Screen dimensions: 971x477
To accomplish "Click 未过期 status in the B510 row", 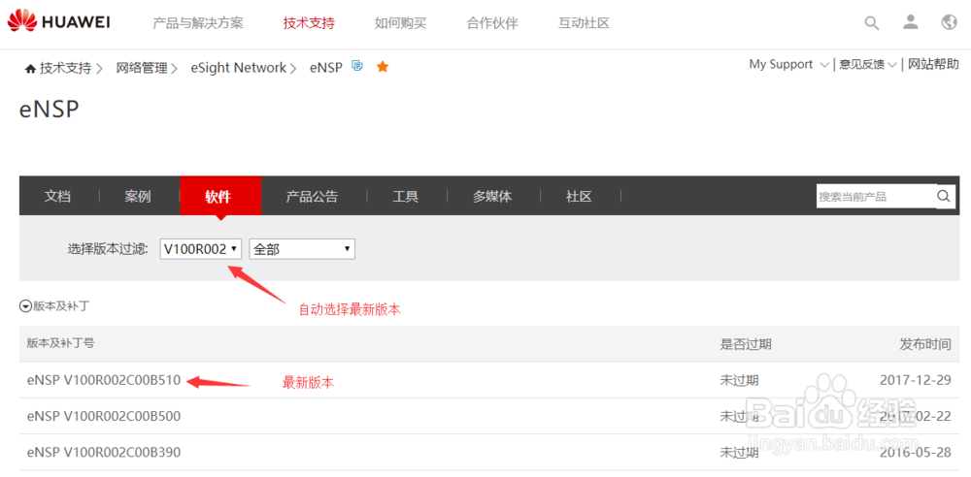I will tap(739, 380).
